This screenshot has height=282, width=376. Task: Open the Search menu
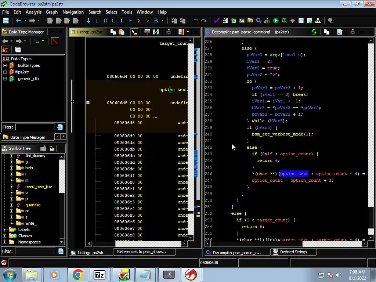95,12
